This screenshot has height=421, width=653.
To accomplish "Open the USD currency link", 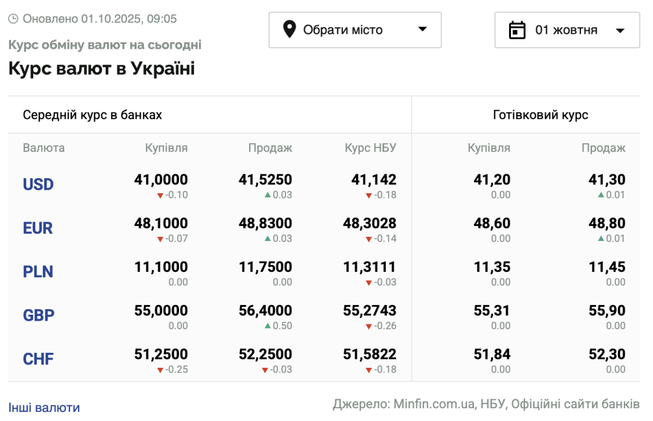I will point(38,184).
